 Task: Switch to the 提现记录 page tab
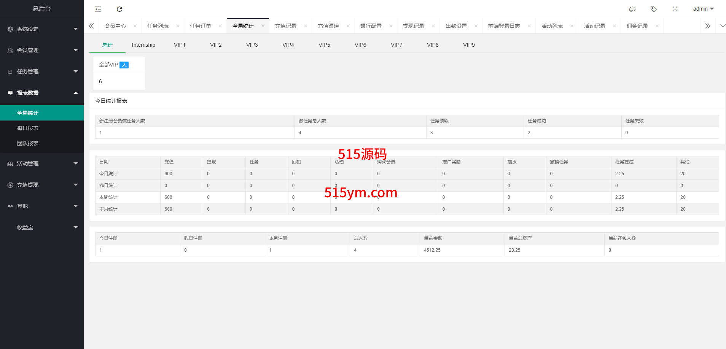413,26
